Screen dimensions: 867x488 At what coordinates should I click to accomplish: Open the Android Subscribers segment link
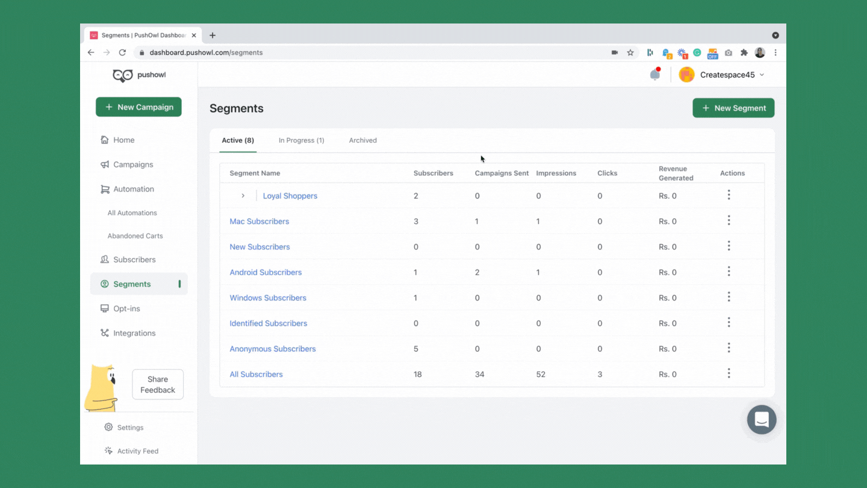pyautogui.click(x=266, y=272)
